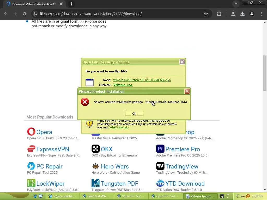The height and width of the screenshot is (200, 267).
Task: Open the OKX download link
Action: click(x=107, y=149)
